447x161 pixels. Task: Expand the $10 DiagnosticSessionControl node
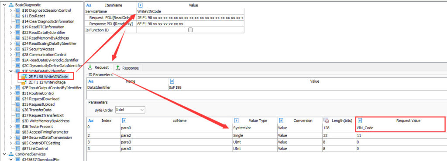11,10
